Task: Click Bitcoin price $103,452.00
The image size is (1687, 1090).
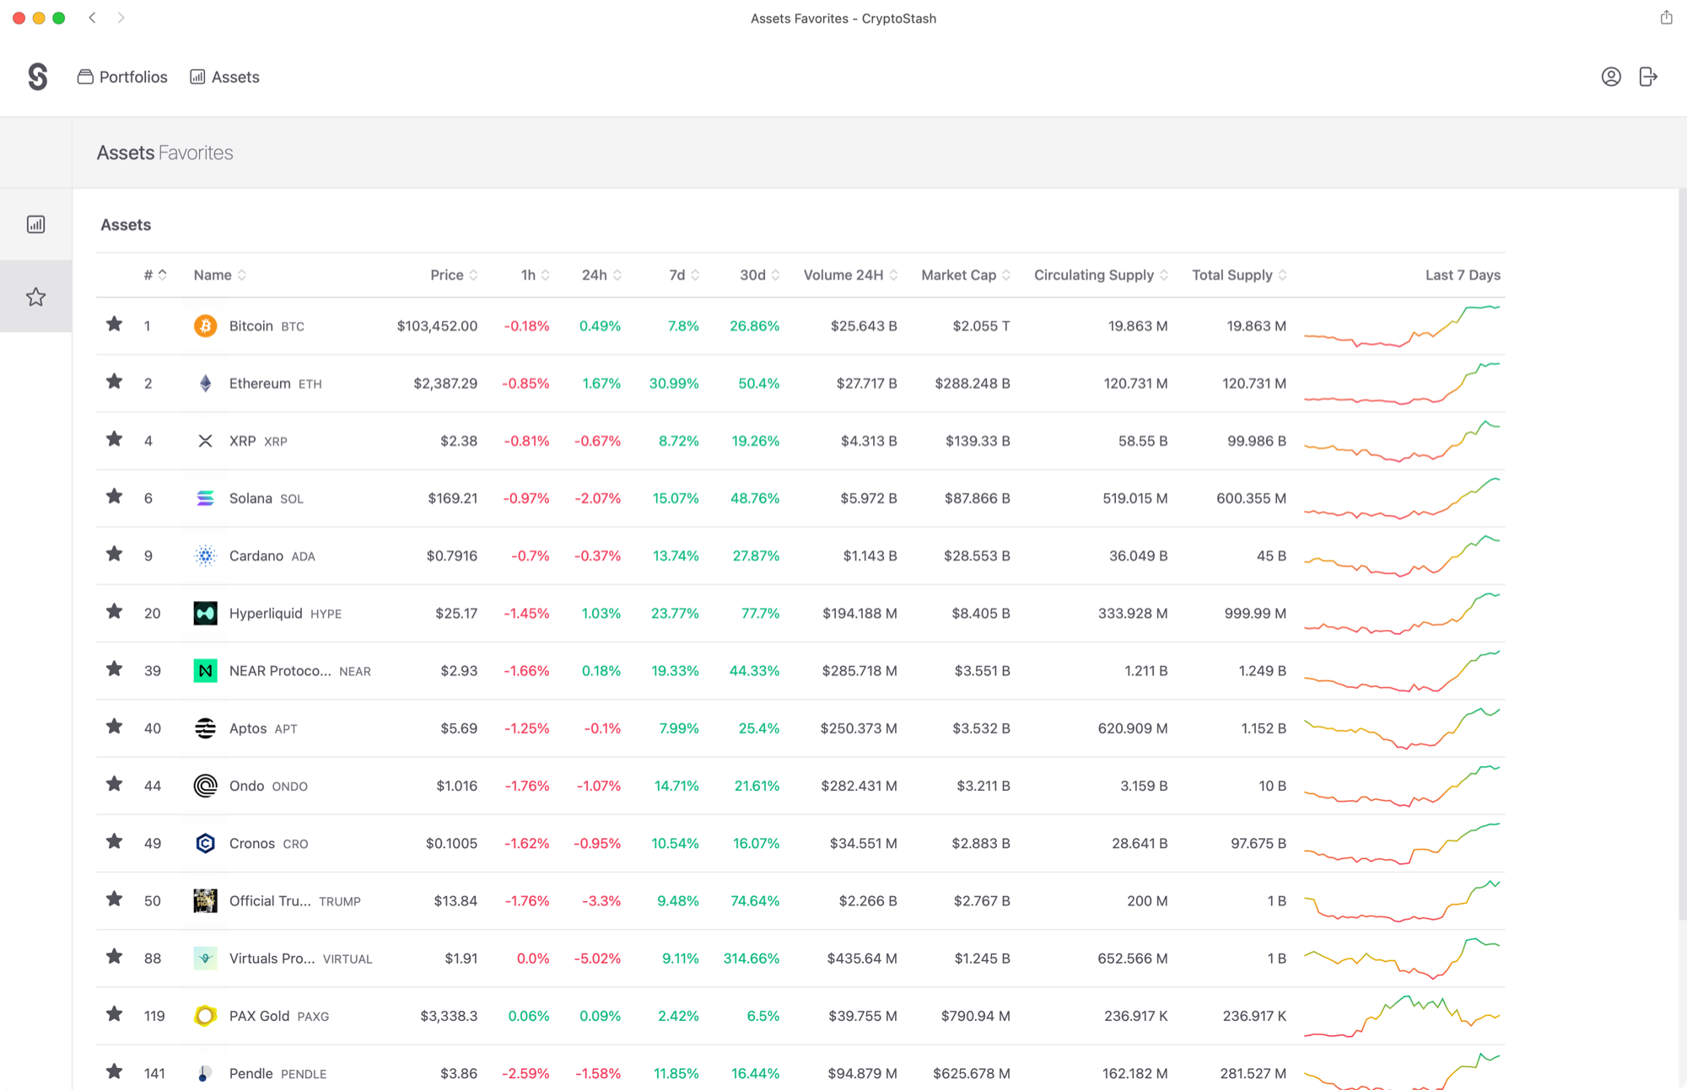Action: pyautogui.click(x=437, y=325)
